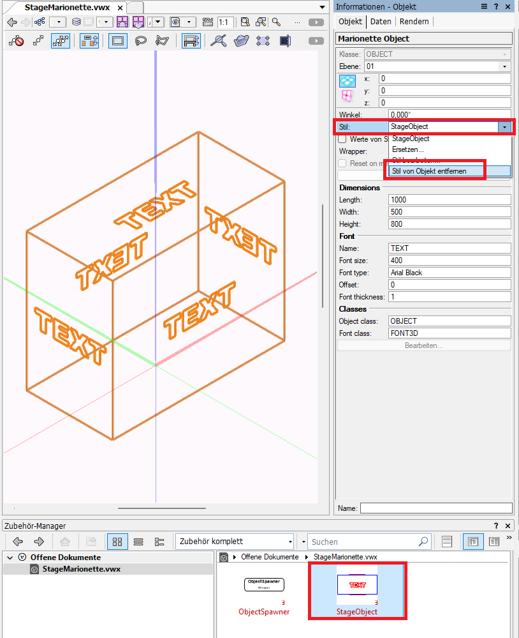Click the back arrow in view toolbar

[11, 22]
